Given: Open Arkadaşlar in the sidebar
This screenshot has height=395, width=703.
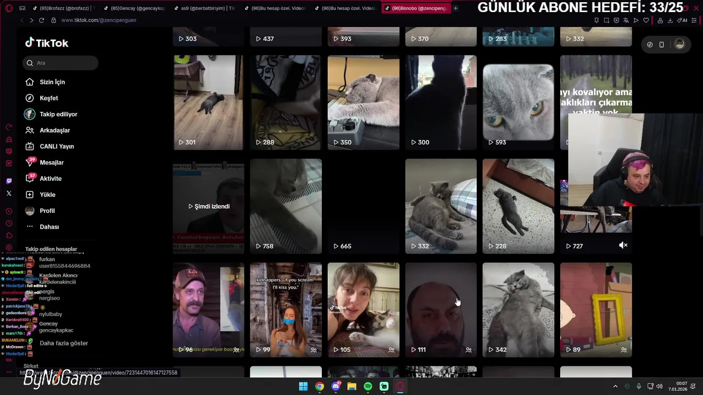Looking at the screenshot, I should (54, 130).
